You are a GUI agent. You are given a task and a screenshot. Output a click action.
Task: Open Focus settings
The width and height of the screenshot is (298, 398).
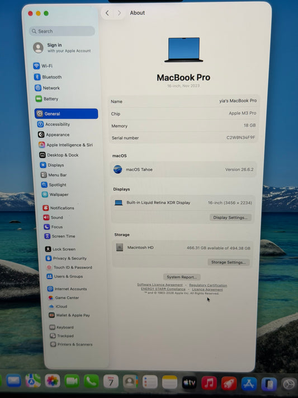54,227
